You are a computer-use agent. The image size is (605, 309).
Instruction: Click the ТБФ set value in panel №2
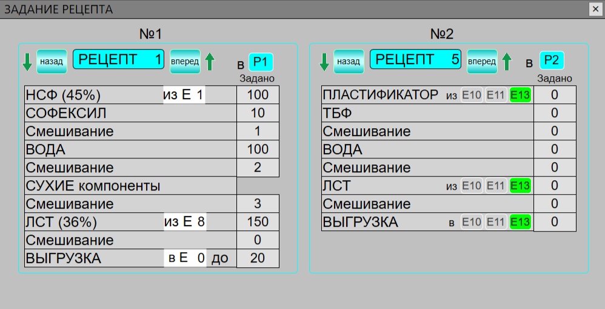coord(554,113)
